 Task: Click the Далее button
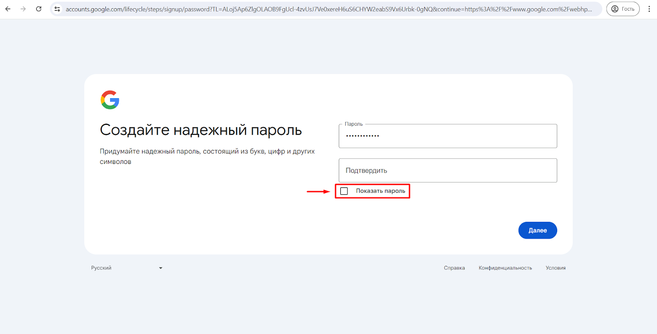click(x=538, y=230)
